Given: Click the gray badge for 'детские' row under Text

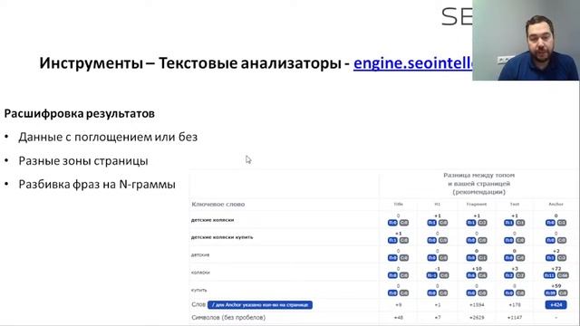Looking at the screenshot, I should click(x=520, y=257).
